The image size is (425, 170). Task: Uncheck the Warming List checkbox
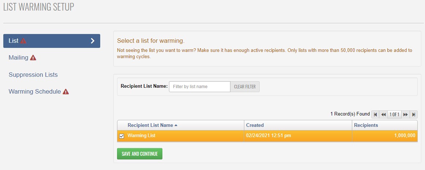click(122, 136)
